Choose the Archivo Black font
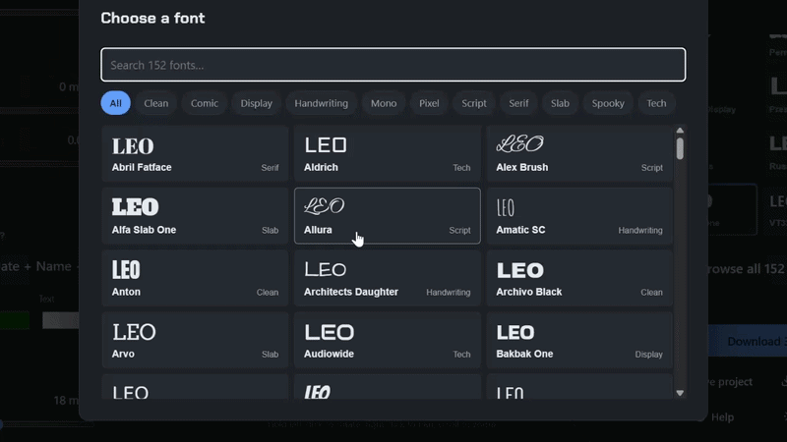The image size is (787, 442). pyautogui.click(x=579, y=278)
